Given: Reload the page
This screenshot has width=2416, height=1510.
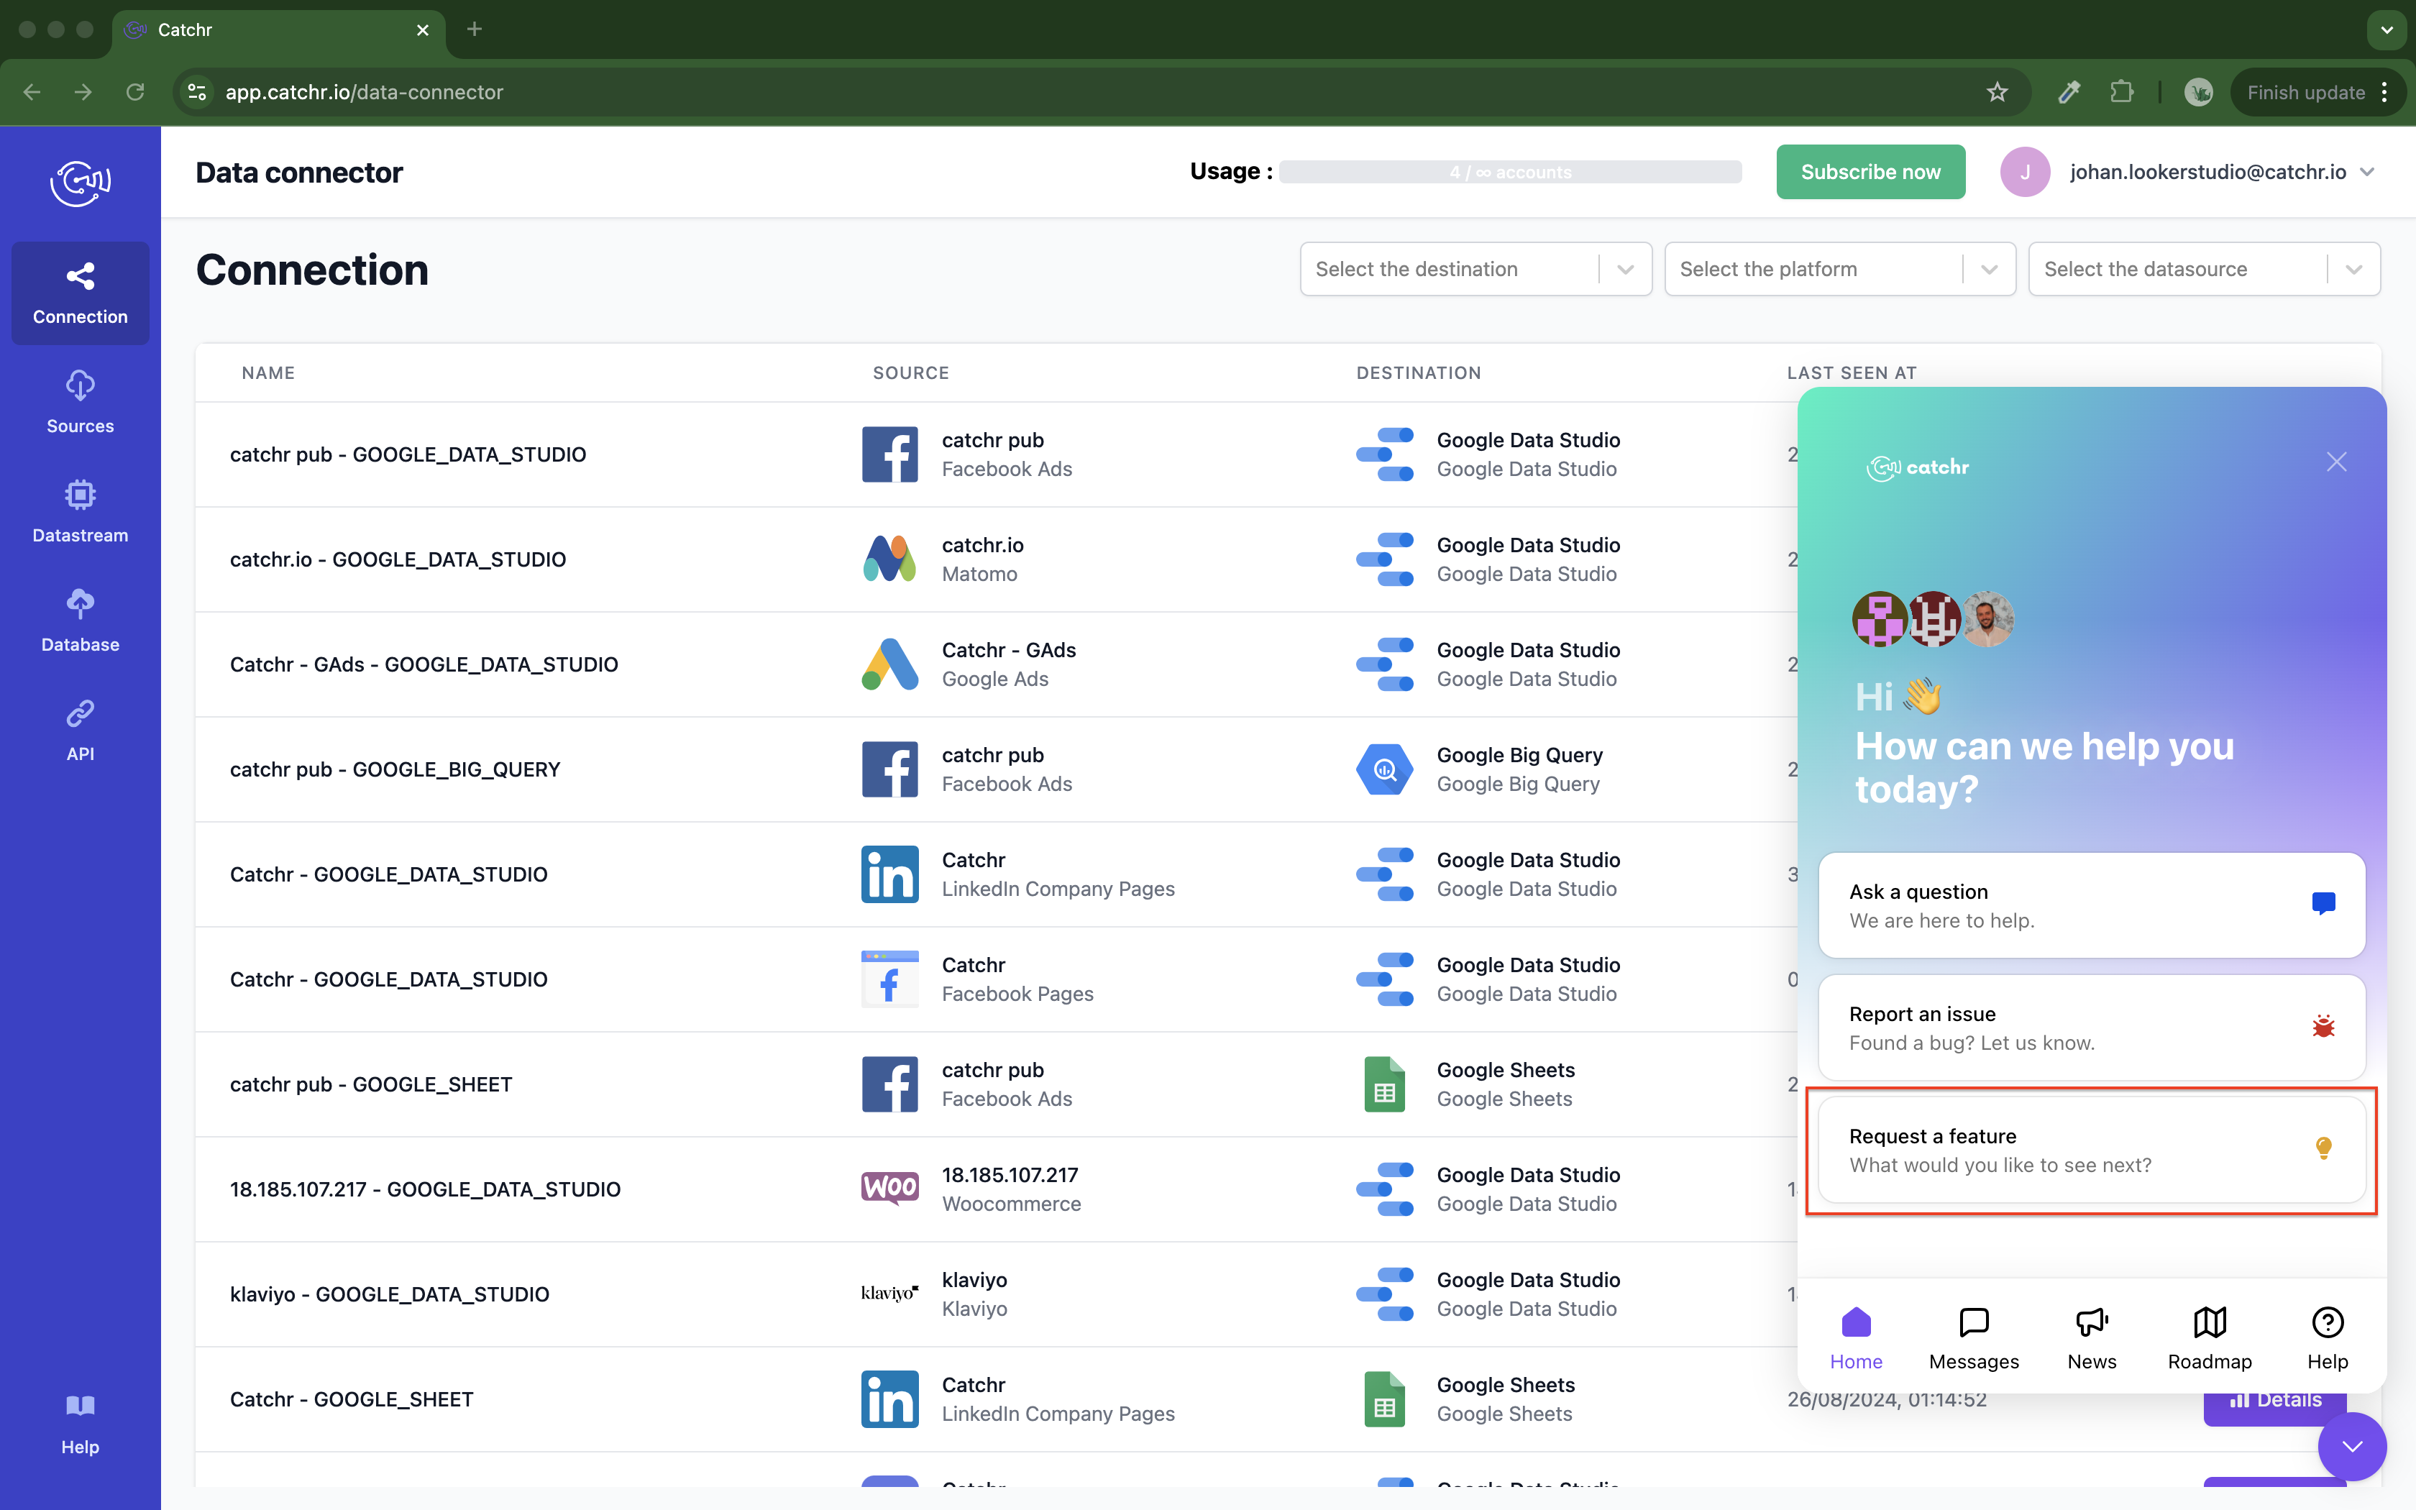Looking at the screenshot, I should [x=134, y=92].
